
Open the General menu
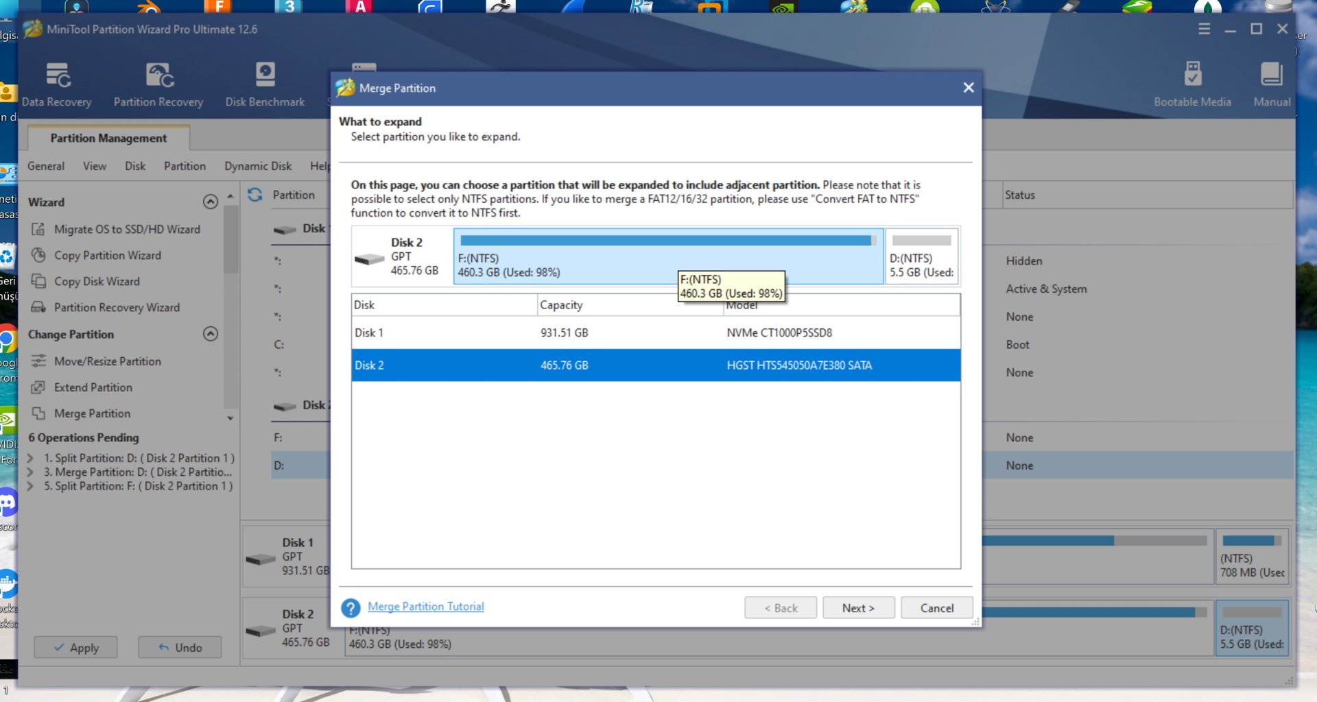pyautogui.click(x=46, y=166)
